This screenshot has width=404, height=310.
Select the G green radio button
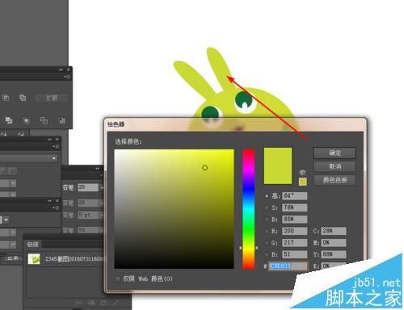[267, 243]
